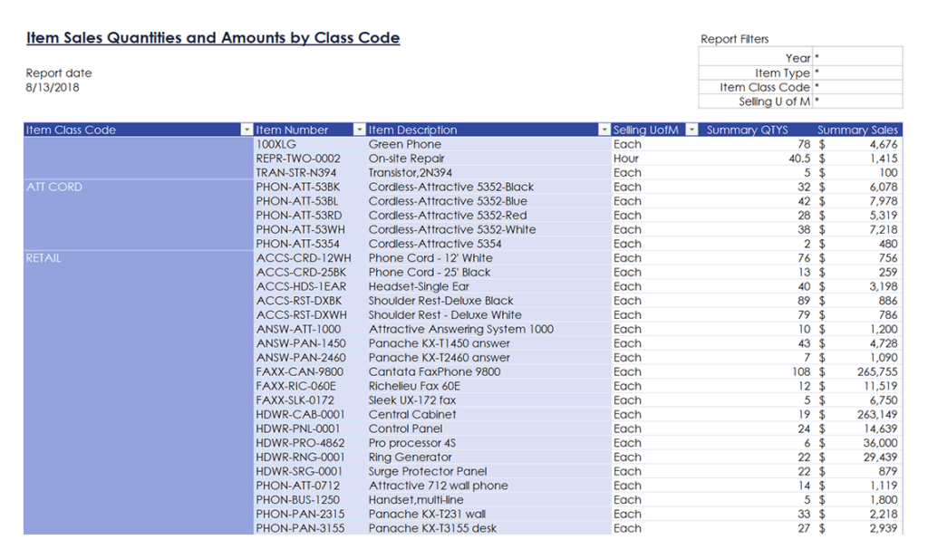Screen dimensions: 928x559
Task: Select the Green Phone description cell
Action: pyautogui.click(x=406, y=144)
